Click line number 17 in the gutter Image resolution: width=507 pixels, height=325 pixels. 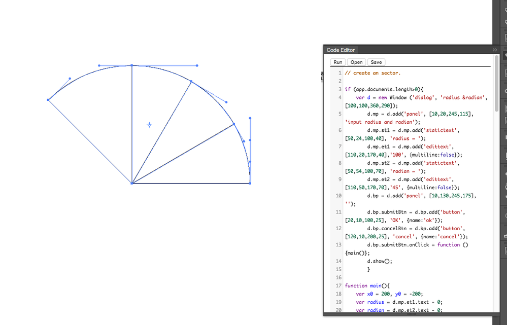[338, 286]
